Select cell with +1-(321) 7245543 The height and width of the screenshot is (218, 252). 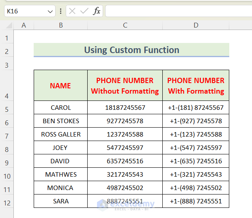pyautogui.click(x=196, y=175)
